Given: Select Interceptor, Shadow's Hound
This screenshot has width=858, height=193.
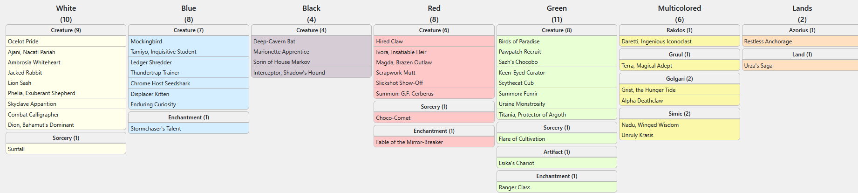Looking at the screenshot, I should tap(289, 73).
